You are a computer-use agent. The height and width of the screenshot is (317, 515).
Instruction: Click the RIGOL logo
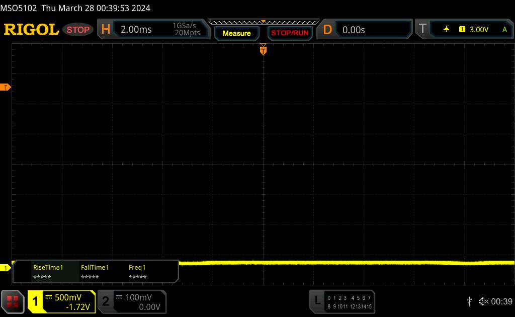click(x=31, y=30)
